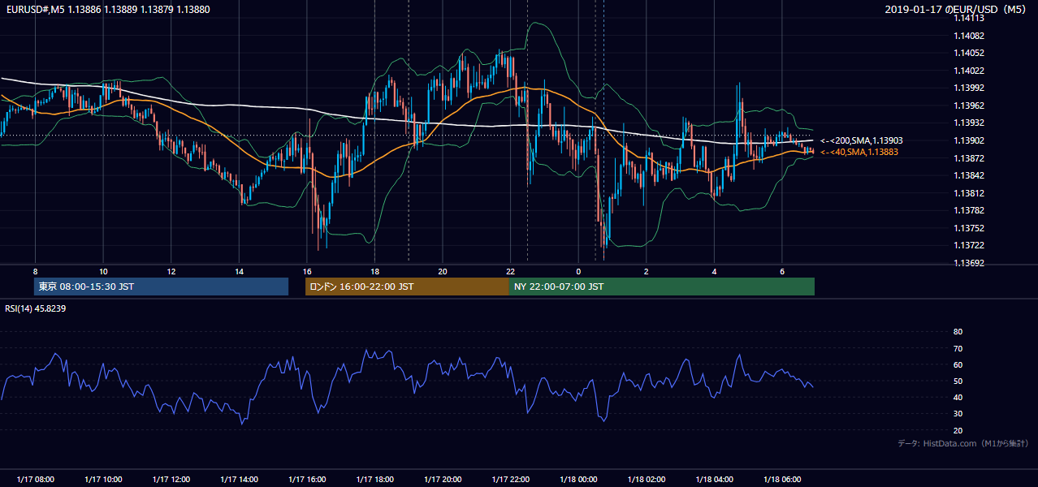Click the 1.14082 price axis label
The height and width of the screenshot is (487, 1038).
pyautogui.click(x=969, y=36)
